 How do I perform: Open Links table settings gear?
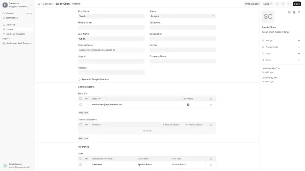(x=211, y=159)
